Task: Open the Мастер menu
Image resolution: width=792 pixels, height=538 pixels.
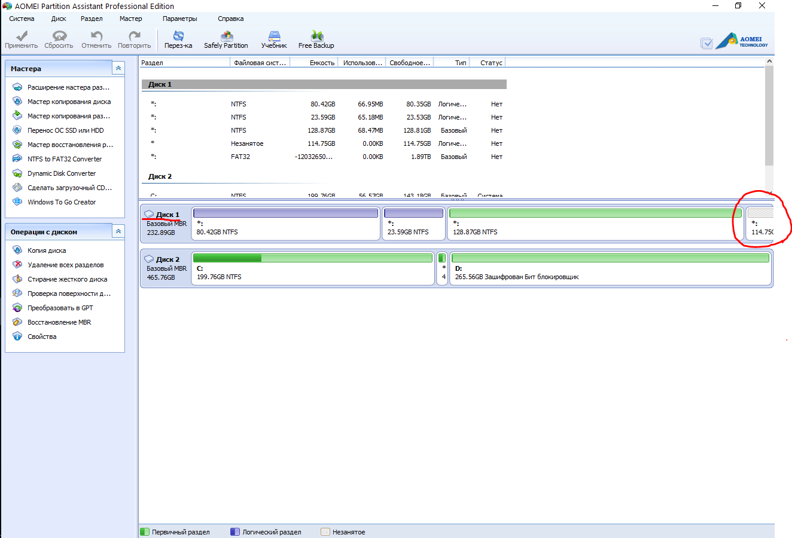Action: [130, 19]
